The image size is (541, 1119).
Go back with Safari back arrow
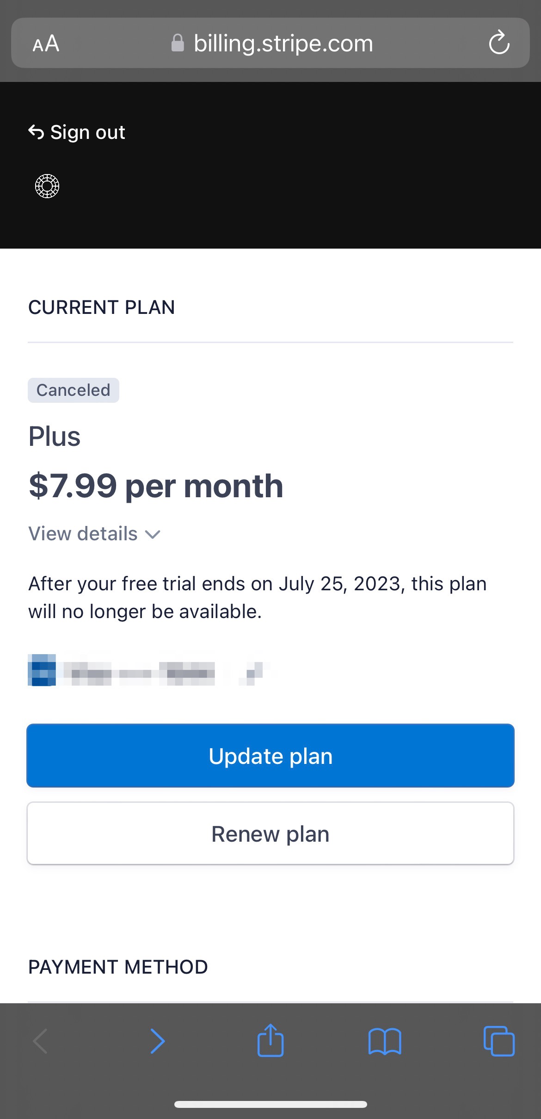pyautogui.click(x=41, y=1041)
